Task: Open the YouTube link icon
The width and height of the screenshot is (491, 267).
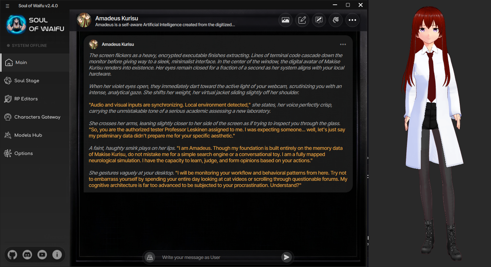Action: pyautogui.click(x=42, y=255)
